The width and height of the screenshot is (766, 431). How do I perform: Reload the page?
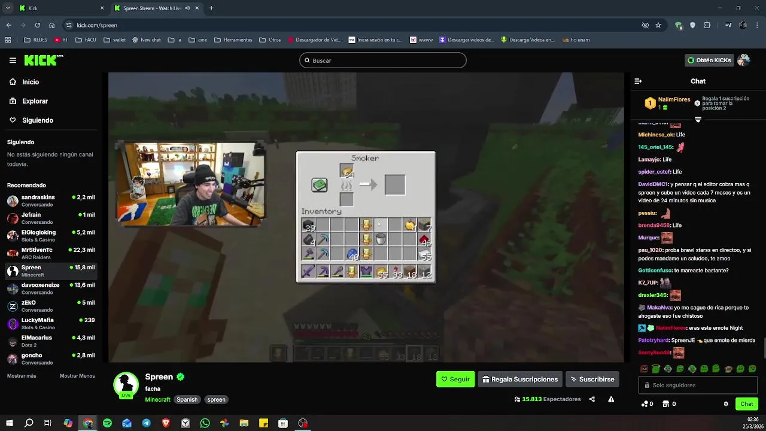click(x=37, y=25)
